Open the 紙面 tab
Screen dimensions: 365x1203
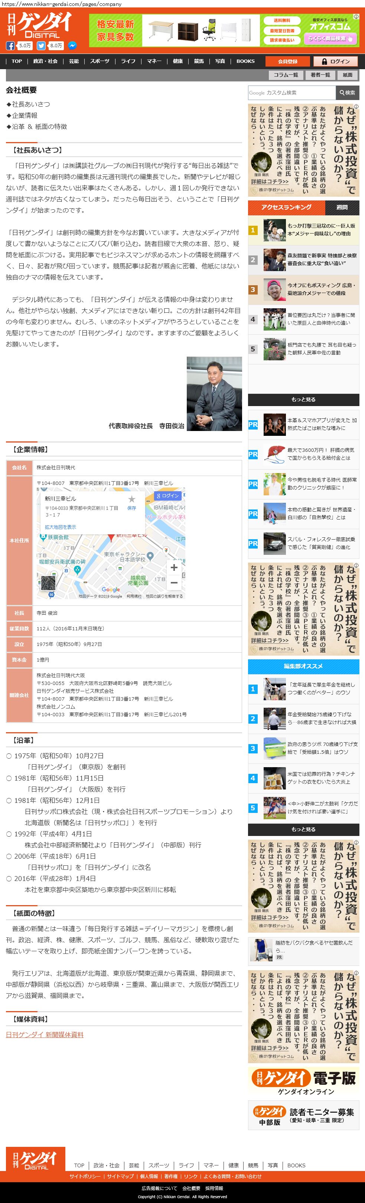point(348,75)
